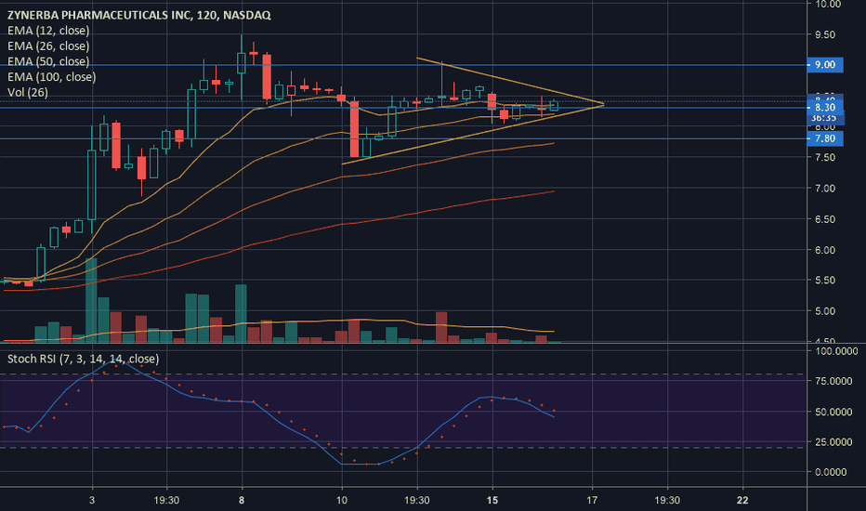Click the 0.0000 Stoch RSI axis value
The height and width of the screenshot is (511, 866).
coord(831,472)
